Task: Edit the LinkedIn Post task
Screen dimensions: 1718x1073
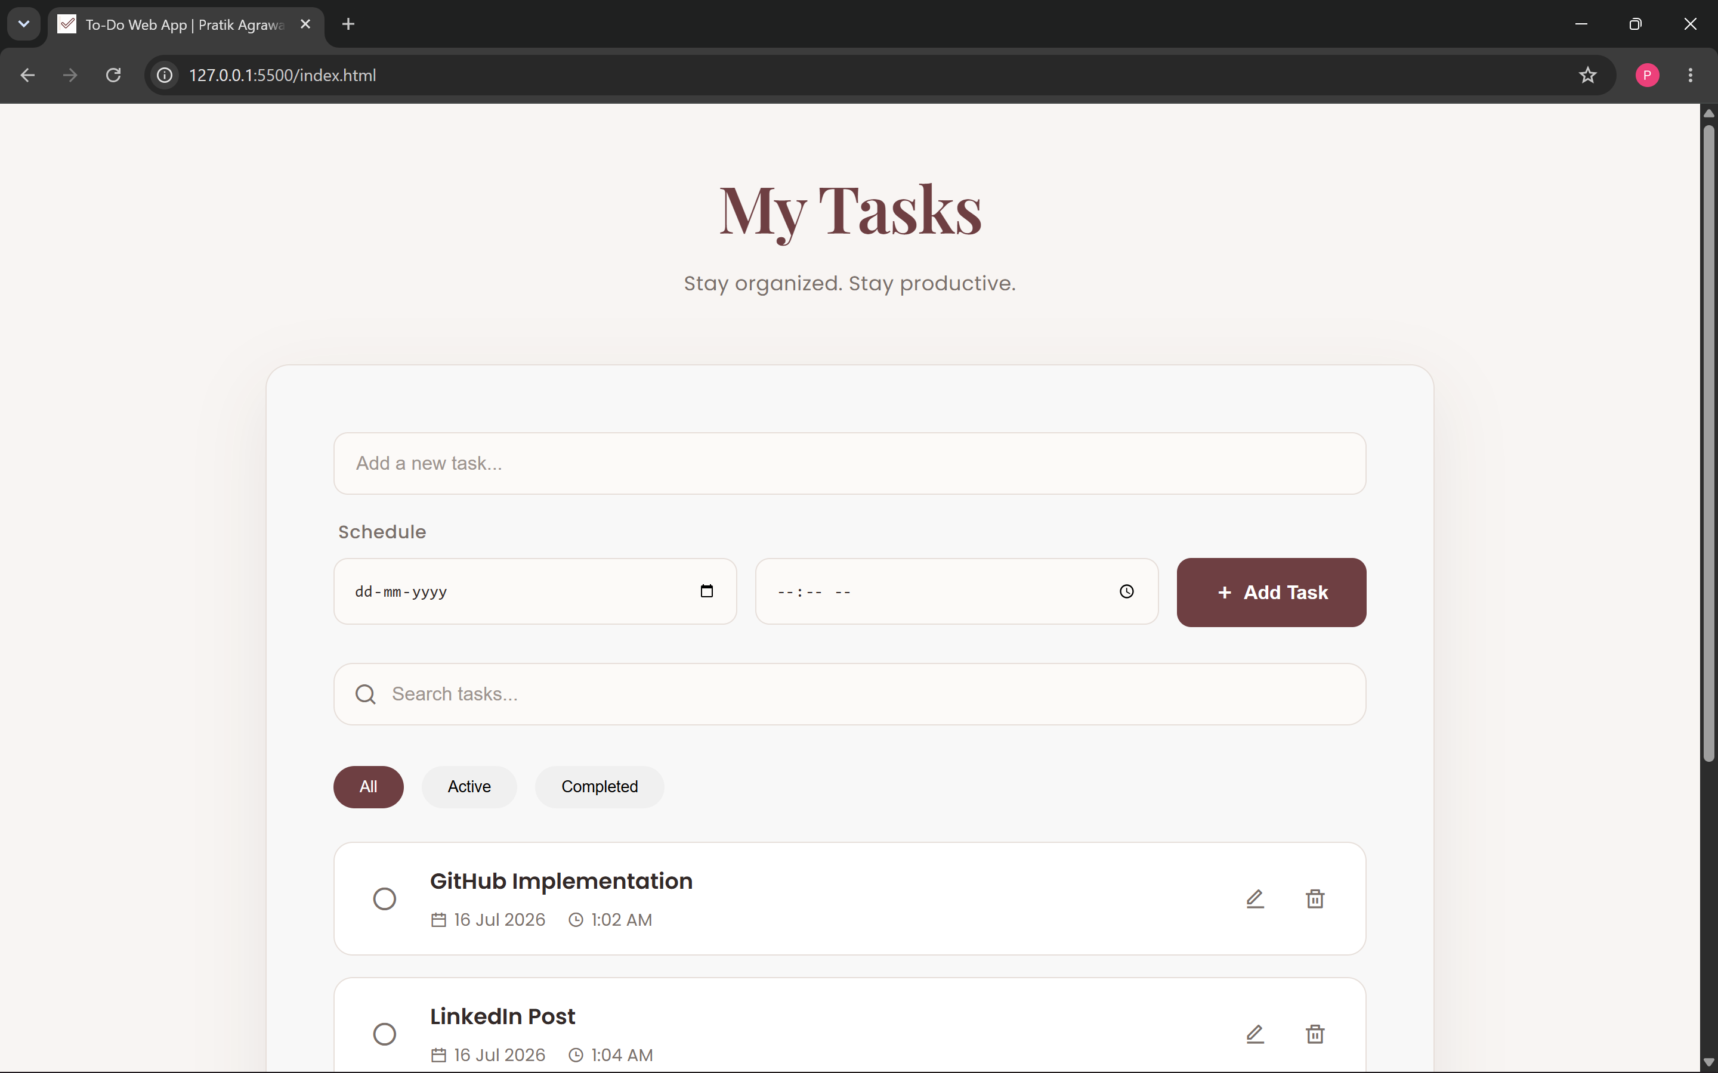Action: click(x=1254, y=1034)
